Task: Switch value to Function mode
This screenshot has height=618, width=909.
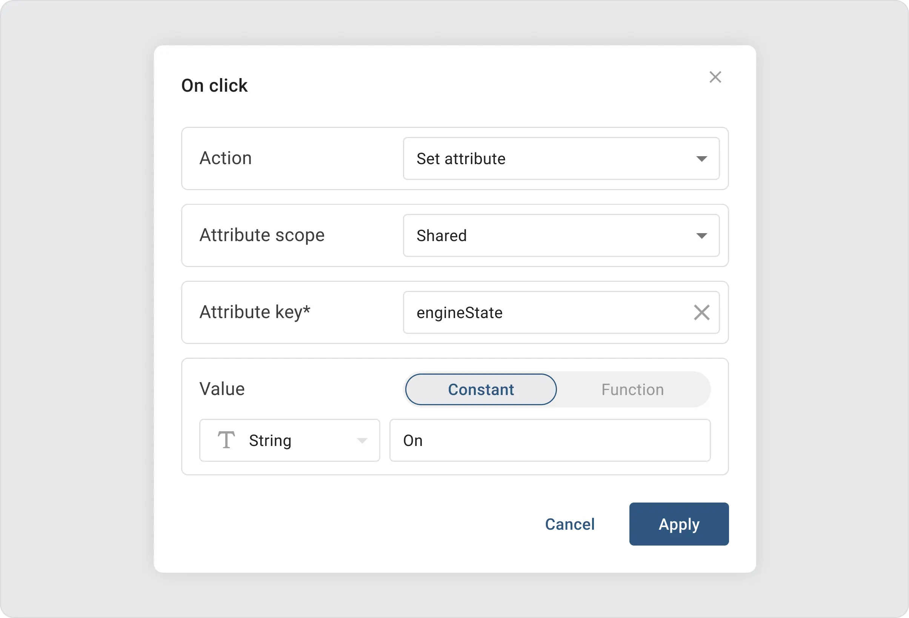Action: (632, 389)
